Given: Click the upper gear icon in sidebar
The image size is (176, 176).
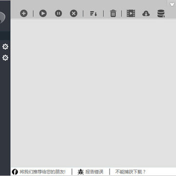Looking at the screenshot, I should (5, 47).
